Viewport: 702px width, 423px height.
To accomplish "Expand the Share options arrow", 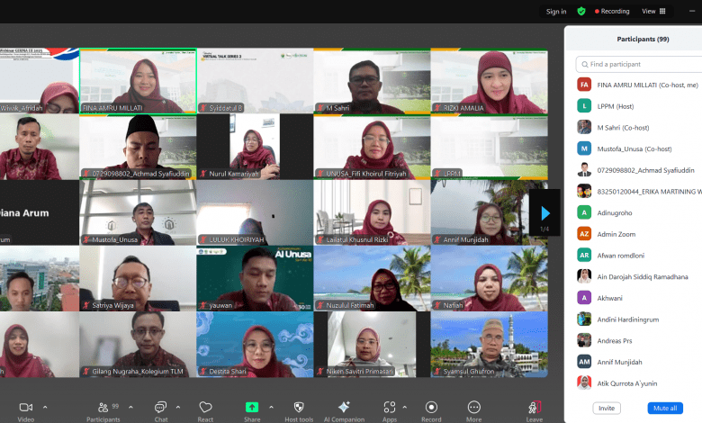I will (271, 407).
